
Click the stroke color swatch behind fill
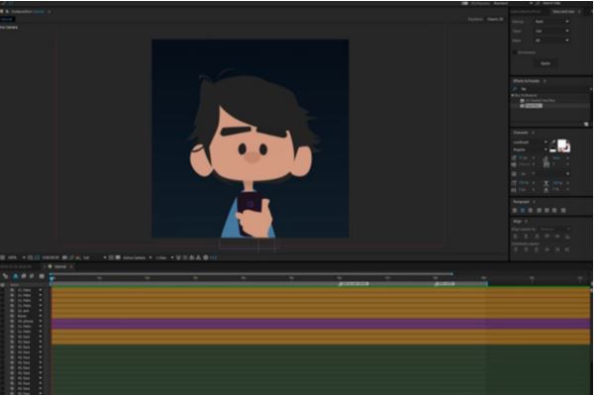(567, 148)
